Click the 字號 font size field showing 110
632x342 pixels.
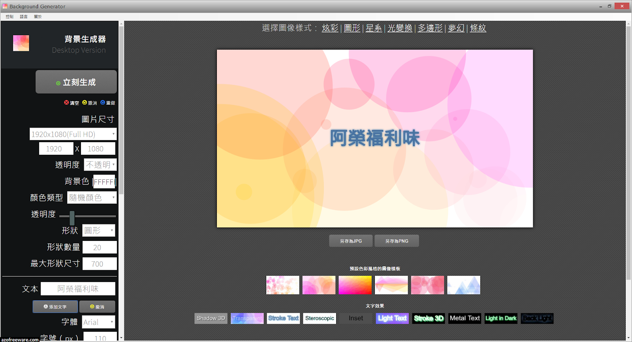100,337
